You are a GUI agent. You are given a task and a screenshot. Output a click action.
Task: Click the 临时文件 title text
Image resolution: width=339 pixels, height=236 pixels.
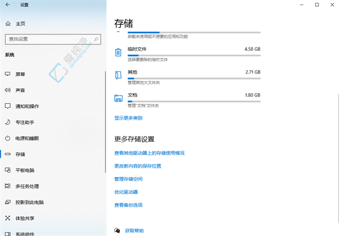tap(137, 49)
